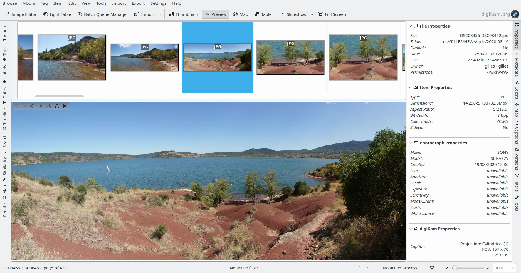This screenshot has width=521, height=273.
Task: Rotate the preview image left
Action: point(32,106)
